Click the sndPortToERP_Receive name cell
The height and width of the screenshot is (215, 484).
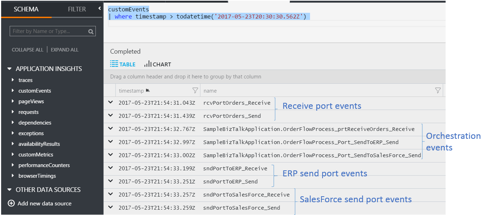(x=235, y=168)
